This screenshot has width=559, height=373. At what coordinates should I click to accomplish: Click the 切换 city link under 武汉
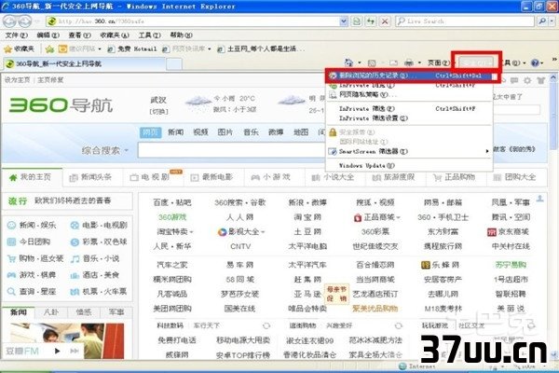(x=158, y=112)
